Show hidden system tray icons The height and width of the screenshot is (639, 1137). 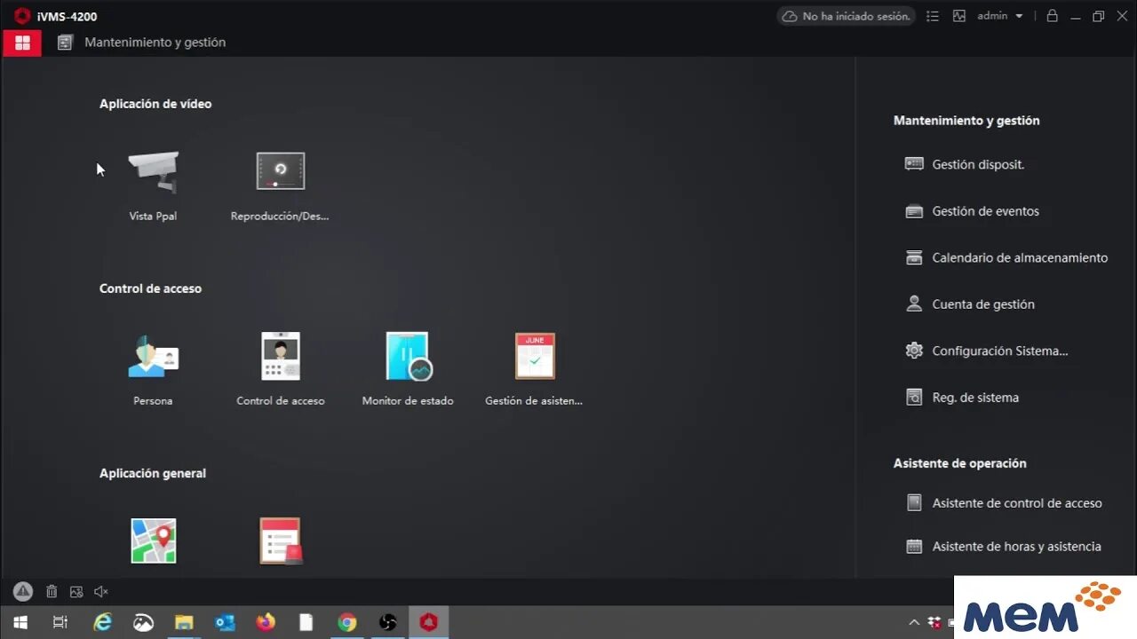913,623
